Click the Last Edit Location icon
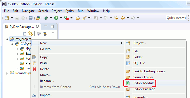 pyautogui.click(x=116, y=18)
